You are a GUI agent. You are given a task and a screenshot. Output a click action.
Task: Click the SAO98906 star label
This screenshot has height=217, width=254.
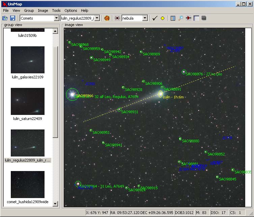(153, 83)
